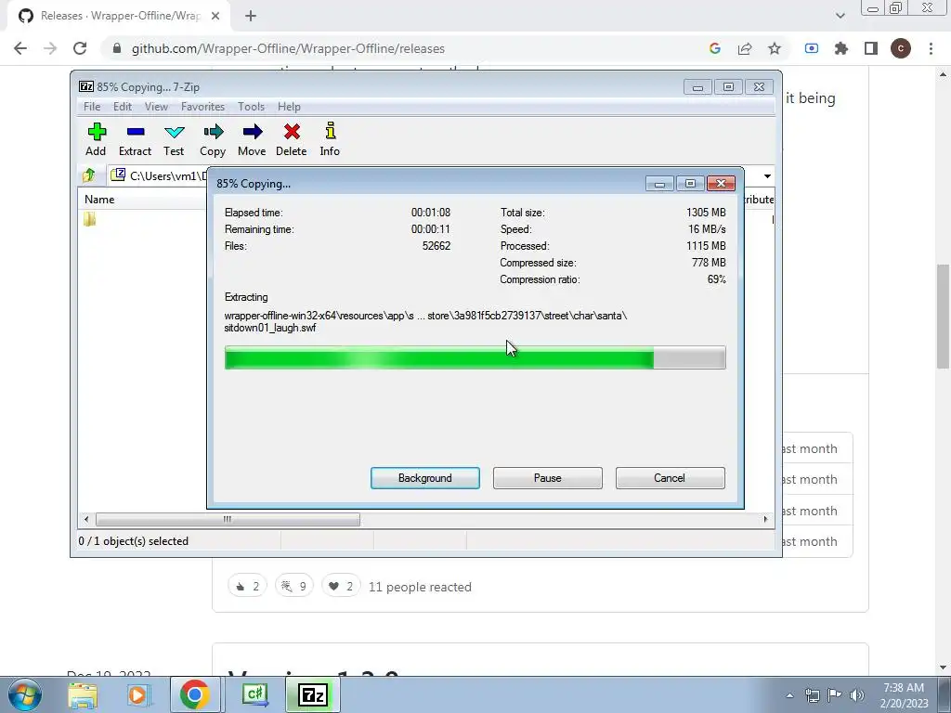Click the network tray icon
951x713 pixels.
pyautogui.click(x=812, y=695)
